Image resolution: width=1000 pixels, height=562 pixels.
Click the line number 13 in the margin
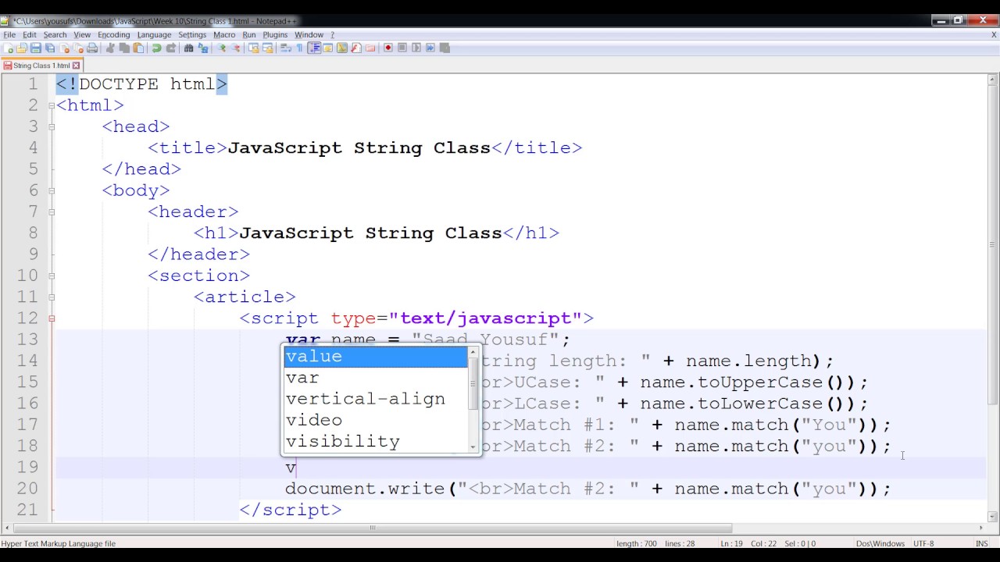[27, 340]
